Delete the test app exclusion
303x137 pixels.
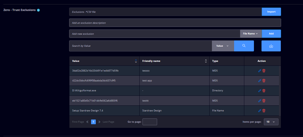pos(264,81)
